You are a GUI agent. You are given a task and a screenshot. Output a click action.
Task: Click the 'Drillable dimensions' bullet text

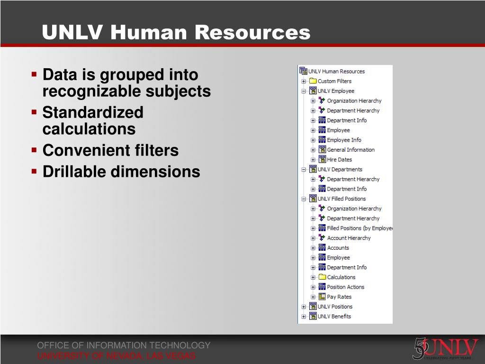click(121, 172)
